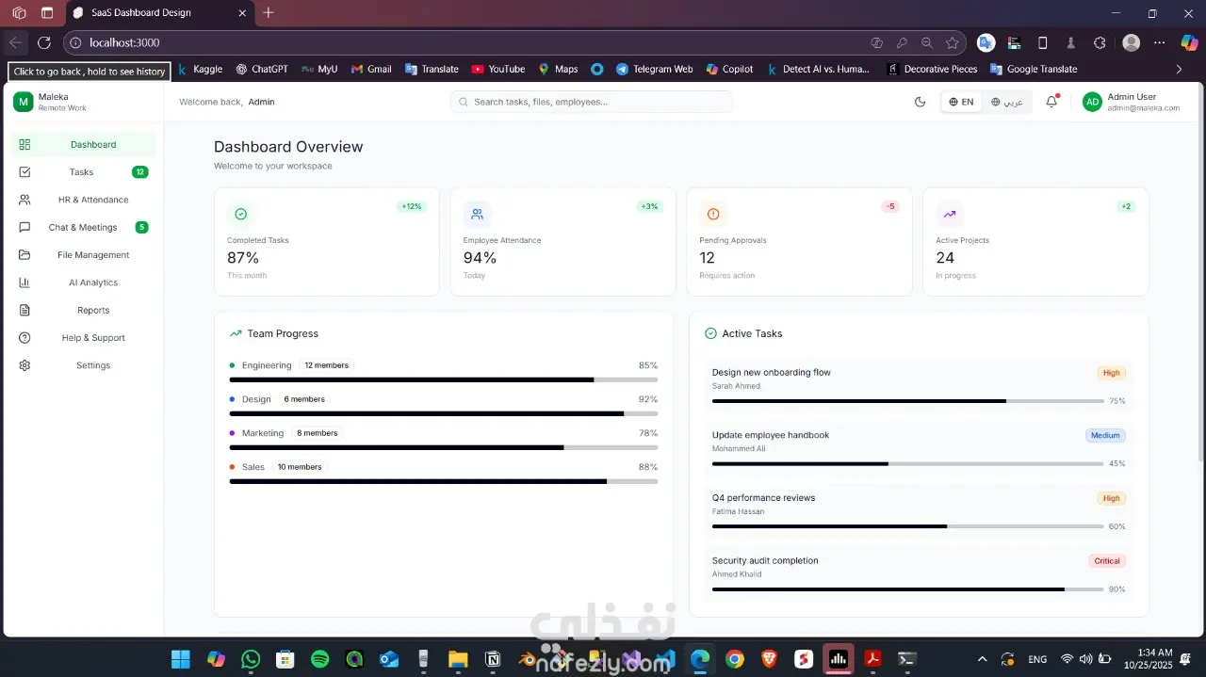The height and width of the screenshot is (677, 1206).
Task: Select Reports menu item
Action: pos(83,310)
